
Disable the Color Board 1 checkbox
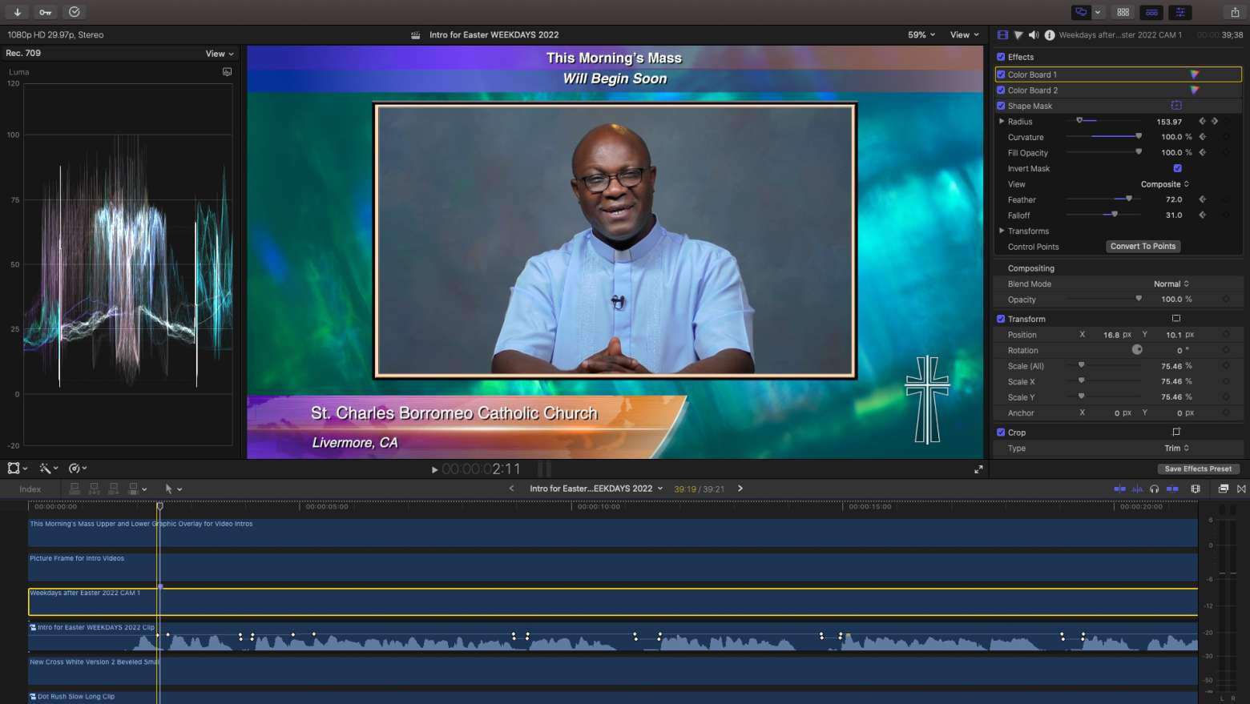point(1001,74)
